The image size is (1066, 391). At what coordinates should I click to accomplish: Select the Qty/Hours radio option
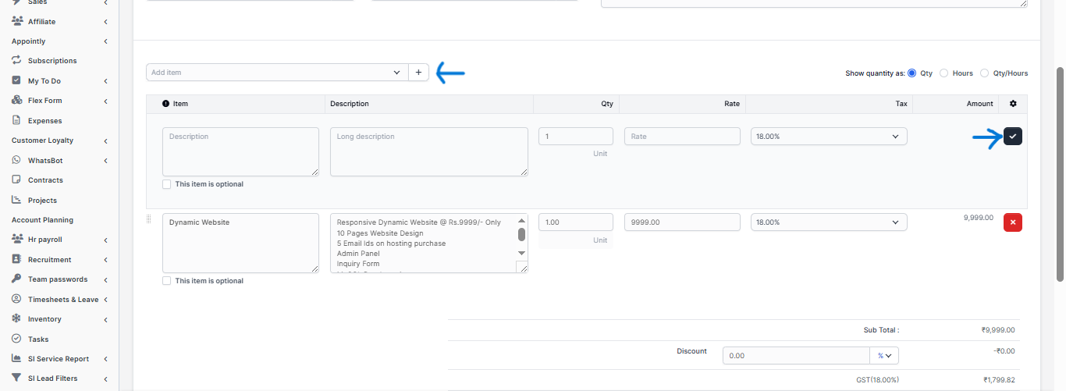(984, 73)
